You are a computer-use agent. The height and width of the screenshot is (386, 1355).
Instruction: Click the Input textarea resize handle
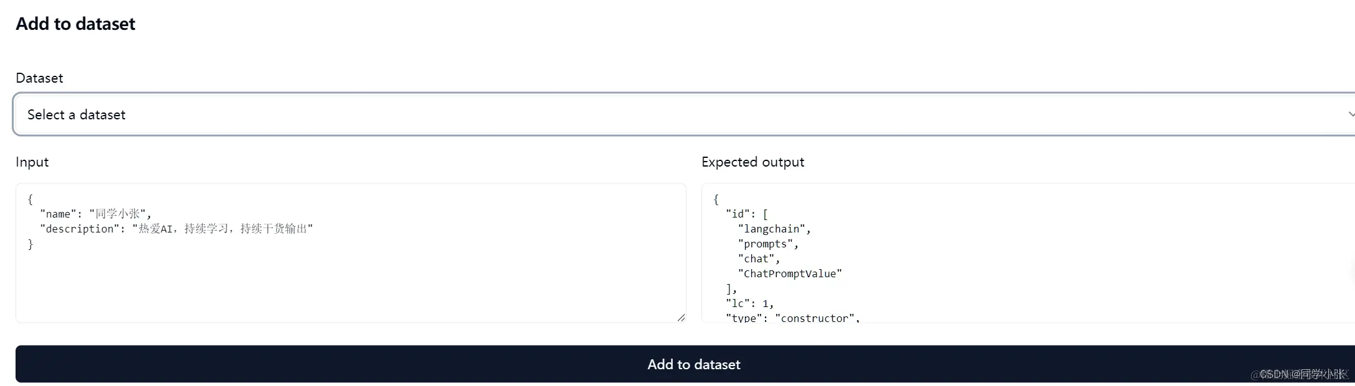(681, 318)
